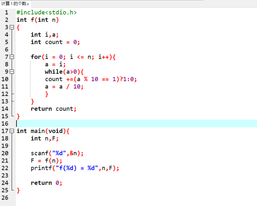Collapse the f function fold on line 3
Viewport: 257px width, 206px height.
click(x=12, y=27)
